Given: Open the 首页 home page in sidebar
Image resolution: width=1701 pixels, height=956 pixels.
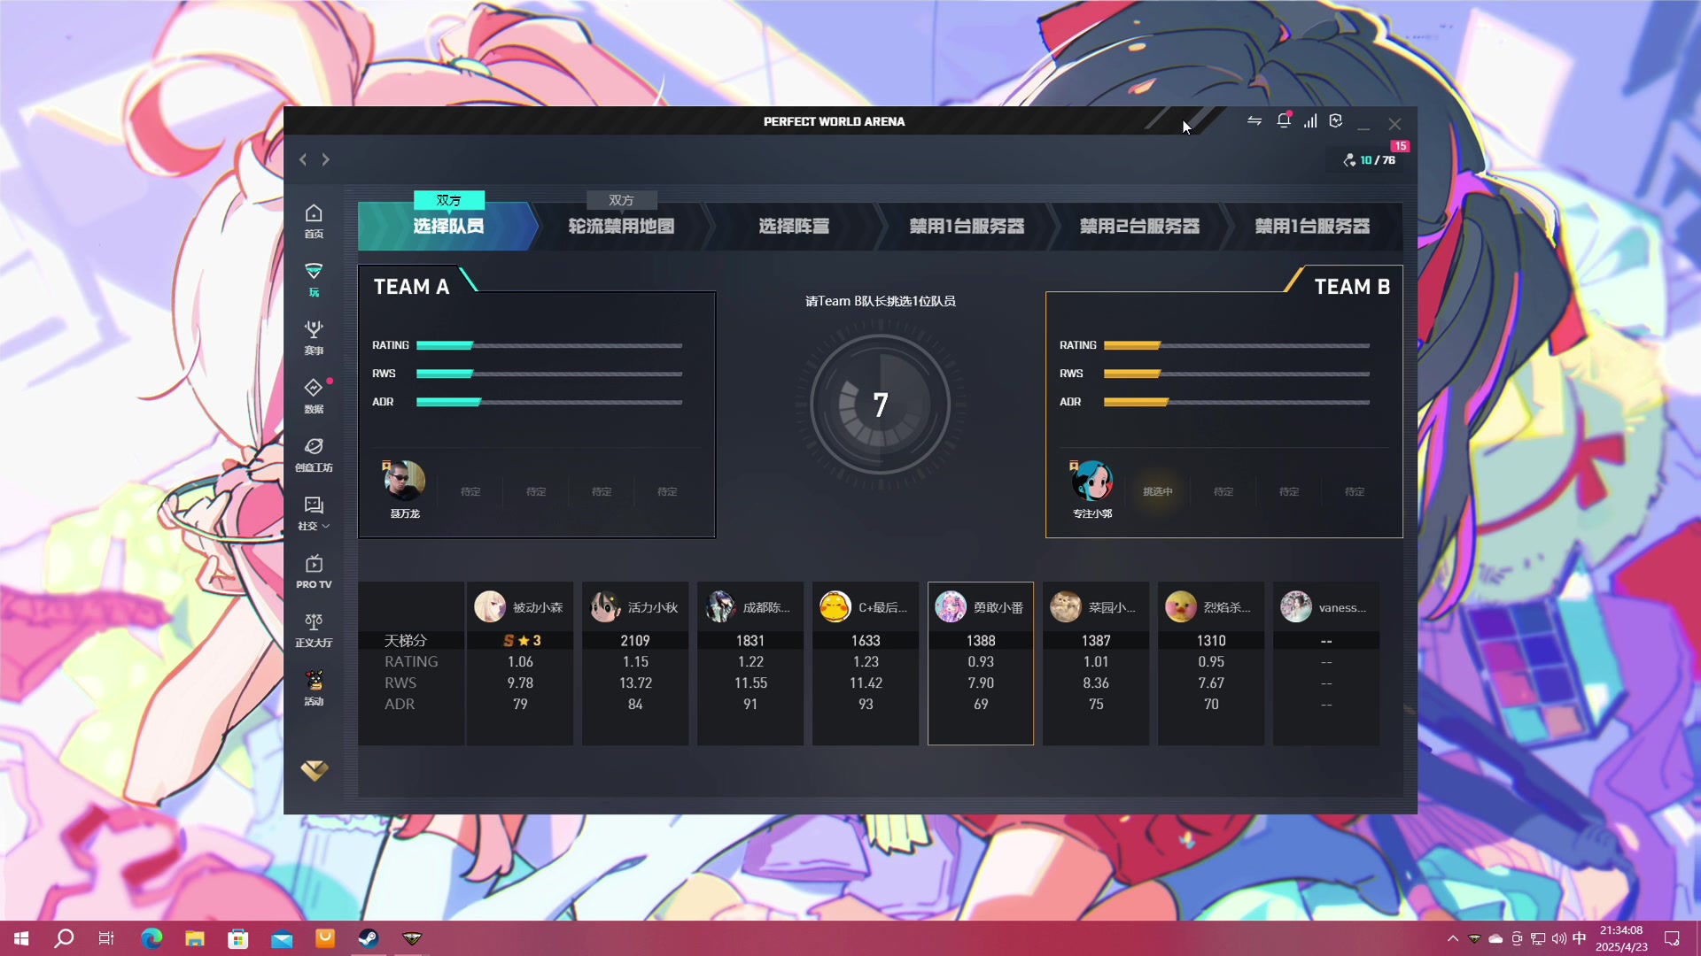Looking at the screenshot, I should point(314,220).
